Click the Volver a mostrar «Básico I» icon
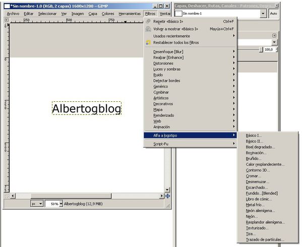 148,29
